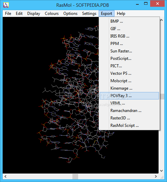Open the Edit menu
Viewport: 167px width, 182px height.
pyautogui.click(x=19, y=14)
